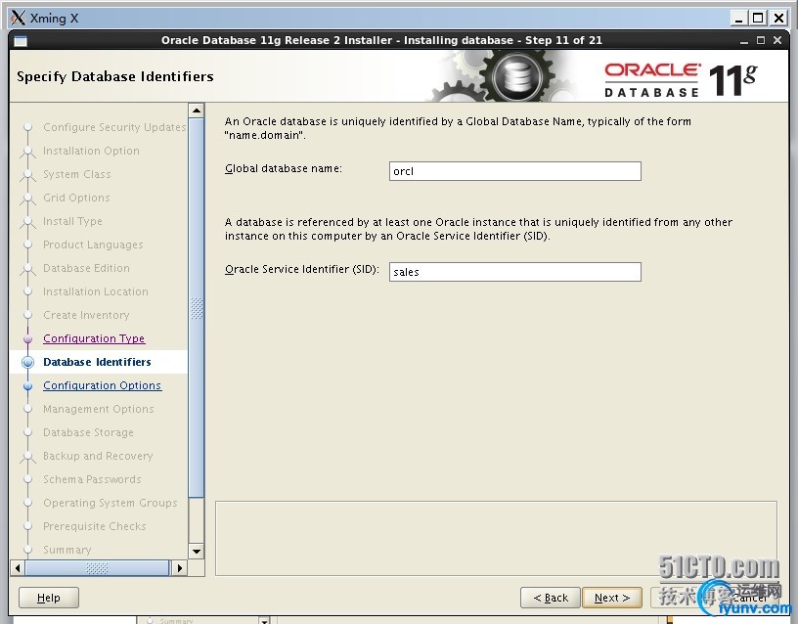Screen dimensions: 798x624
Task: Click the Install Type step
Action: tap(72, 221)
